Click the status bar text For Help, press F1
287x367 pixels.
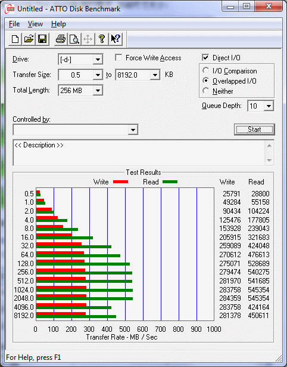coord(33,357)
